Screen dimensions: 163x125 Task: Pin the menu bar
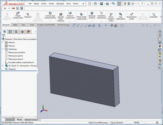pyautogui.click(x=83, y=4)
